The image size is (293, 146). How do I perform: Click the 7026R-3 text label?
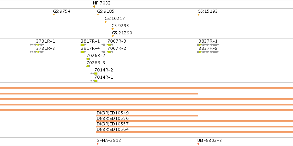tap(96, 63)
